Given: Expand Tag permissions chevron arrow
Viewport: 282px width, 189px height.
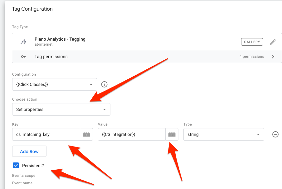Looking at the screenshot, I should 273,57.
